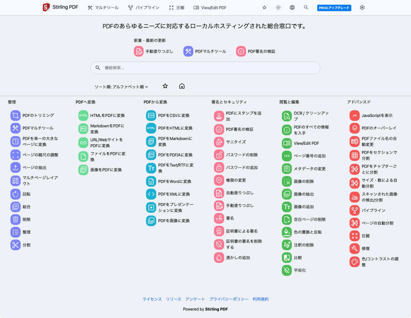Select ページの自動分割 tool
Screen dimensions: 411x318
(x=372, y=223)
